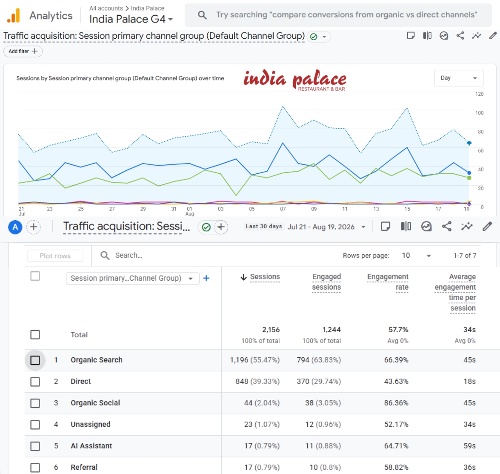Click green check status icon in sticky bar
Screen dimensions: 500x474
(206, 227)
